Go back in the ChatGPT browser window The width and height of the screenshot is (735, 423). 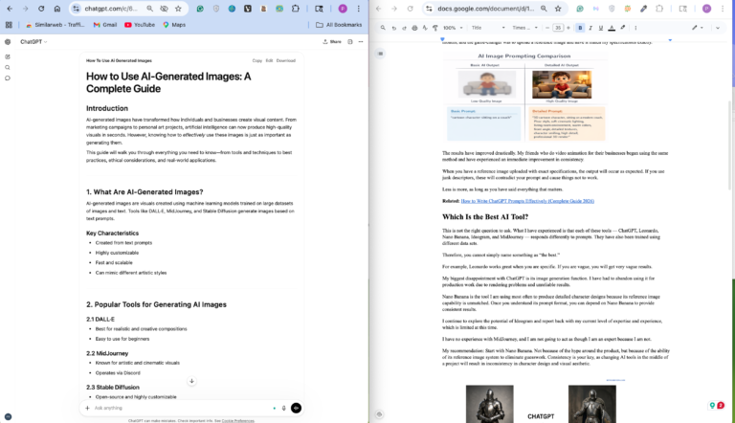10,9
